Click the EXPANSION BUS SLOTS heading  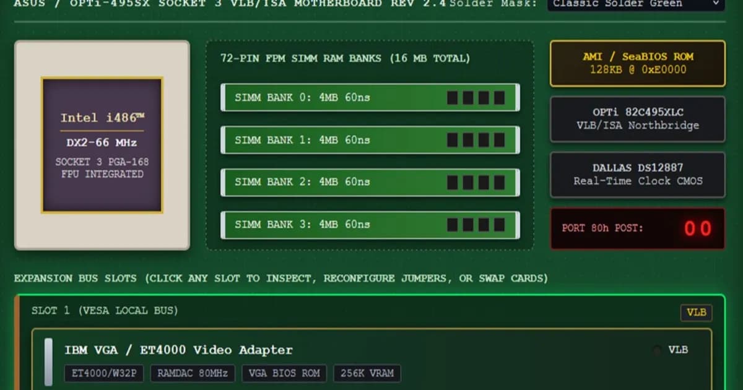tap(281, 279)
